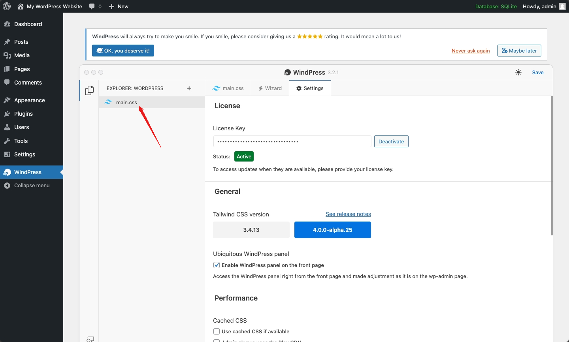
Task: Click the WordPress logo in the admin bar
Action: (x=7, y=6)
